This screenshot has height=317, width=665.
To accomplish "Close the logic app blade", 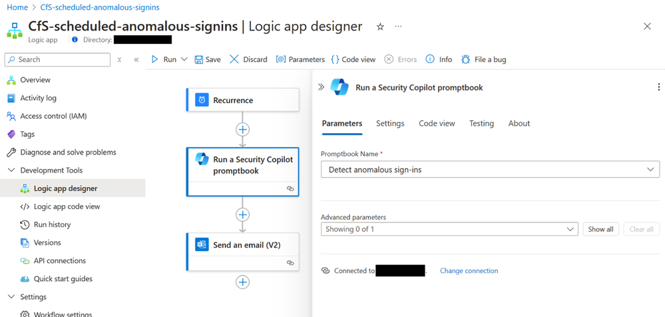I will [647, 27].
